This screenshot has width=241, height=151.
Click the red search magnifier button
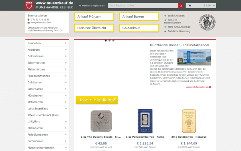point(181,6)
